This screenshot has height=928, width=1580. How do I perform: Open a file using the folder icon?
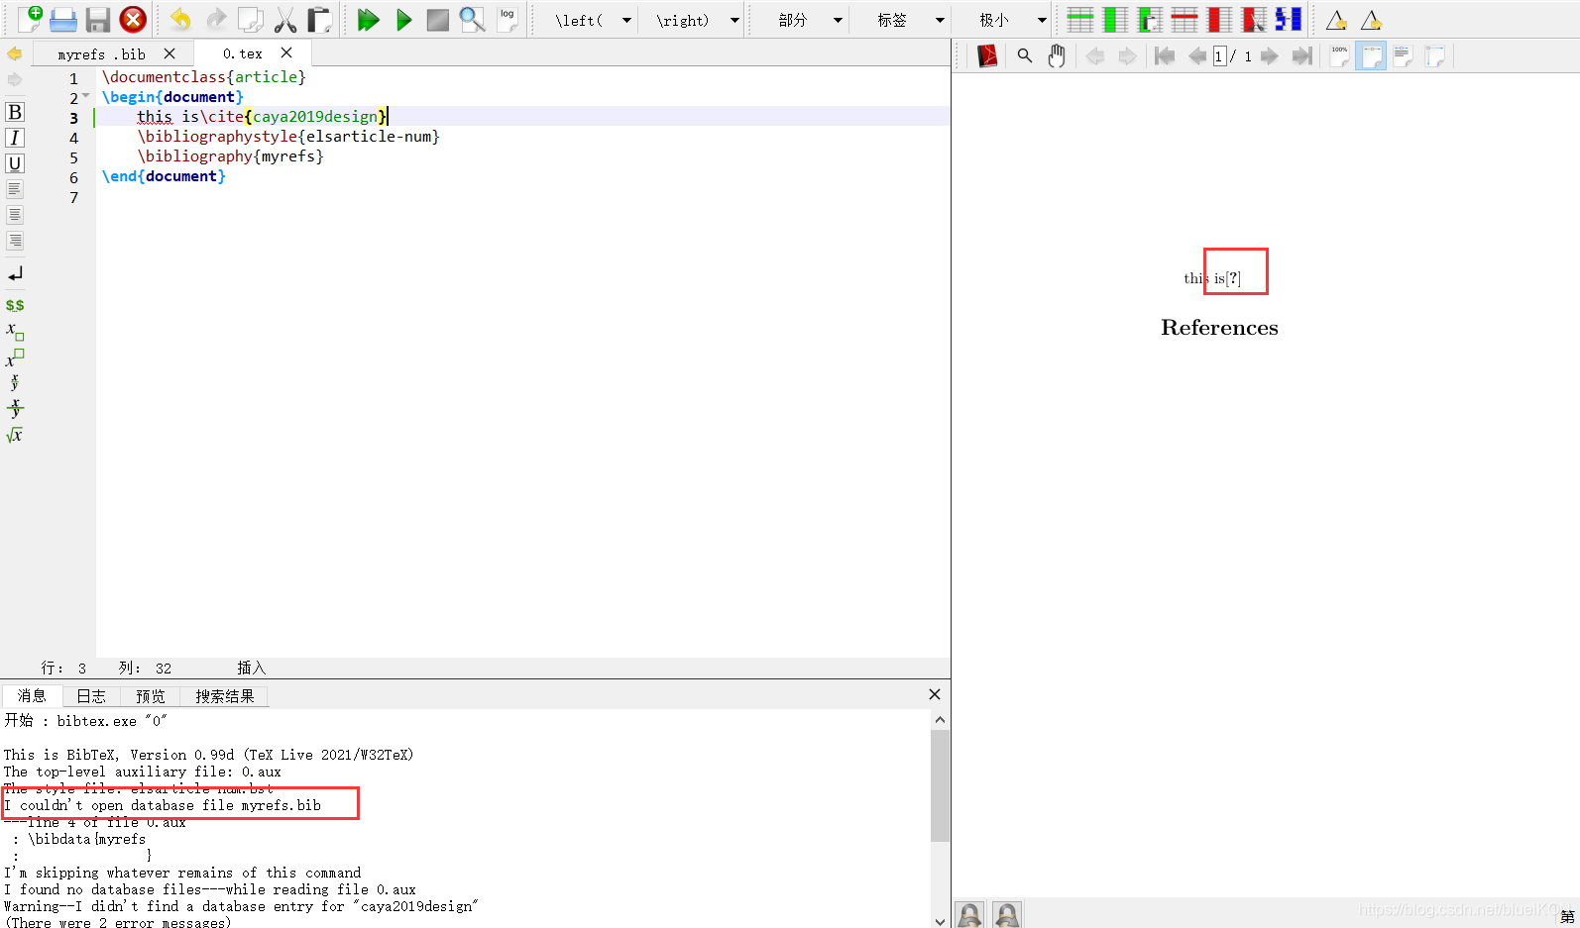click(x=63, y=19)
